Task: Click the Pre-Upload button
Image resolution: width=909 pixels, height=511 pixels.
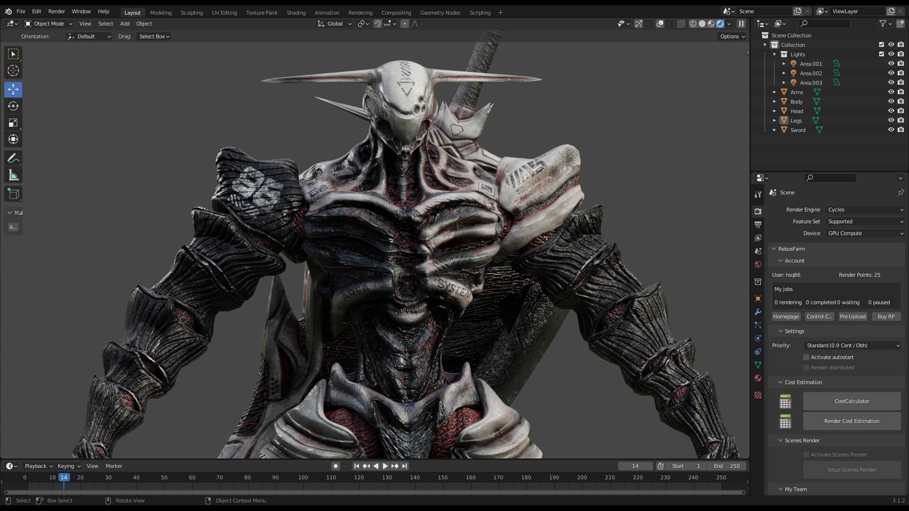Action: [x=853, y=317]
